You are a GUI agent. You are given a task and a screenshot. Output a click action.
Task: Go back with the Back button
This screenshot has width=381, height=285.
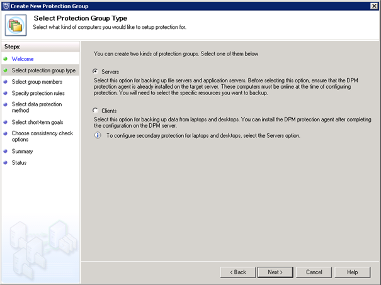coord(238,272)
